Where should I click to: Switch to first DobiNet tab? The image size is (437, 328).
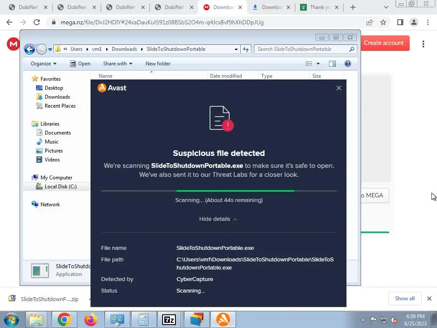(x=28, y=7)
